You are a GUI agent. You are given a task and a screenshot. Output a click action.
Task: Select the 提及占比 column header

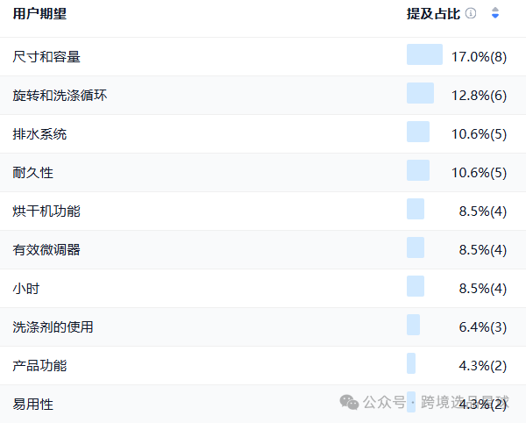433,14
